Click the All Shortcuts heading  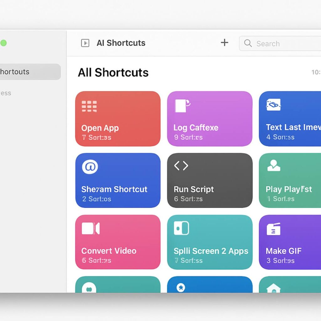[113, 72]
